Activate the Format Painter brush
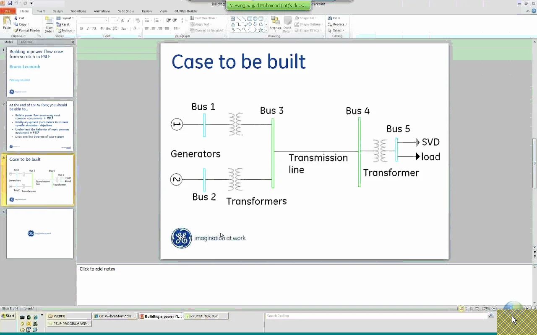 pos(27,31)
